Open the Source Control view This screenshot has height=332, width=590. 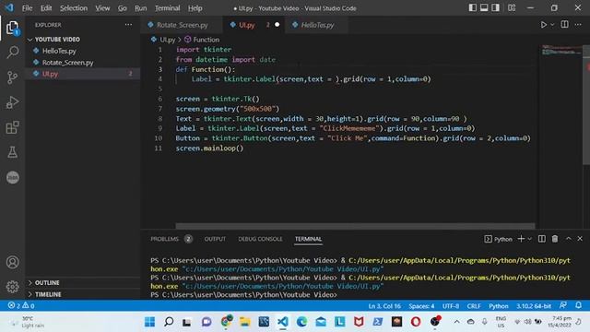[x=12, y=77]
